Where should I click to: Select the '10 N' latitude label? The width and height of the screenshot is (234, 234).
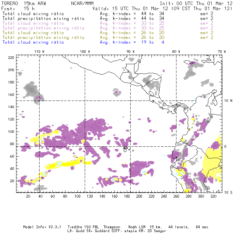[x=228, y=101]
